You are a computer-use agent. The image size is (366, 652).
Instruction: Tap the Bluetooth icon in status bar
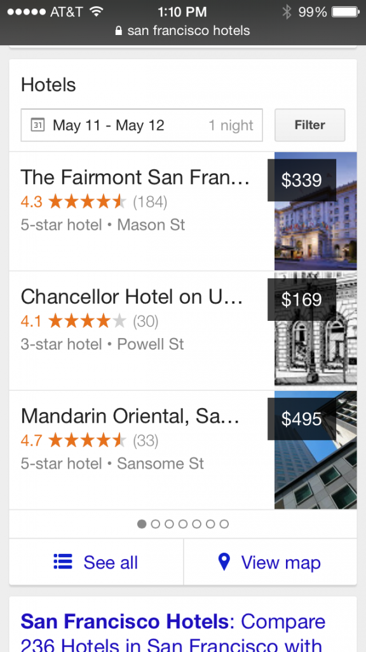pyautogui.click(x=287, y=11)
